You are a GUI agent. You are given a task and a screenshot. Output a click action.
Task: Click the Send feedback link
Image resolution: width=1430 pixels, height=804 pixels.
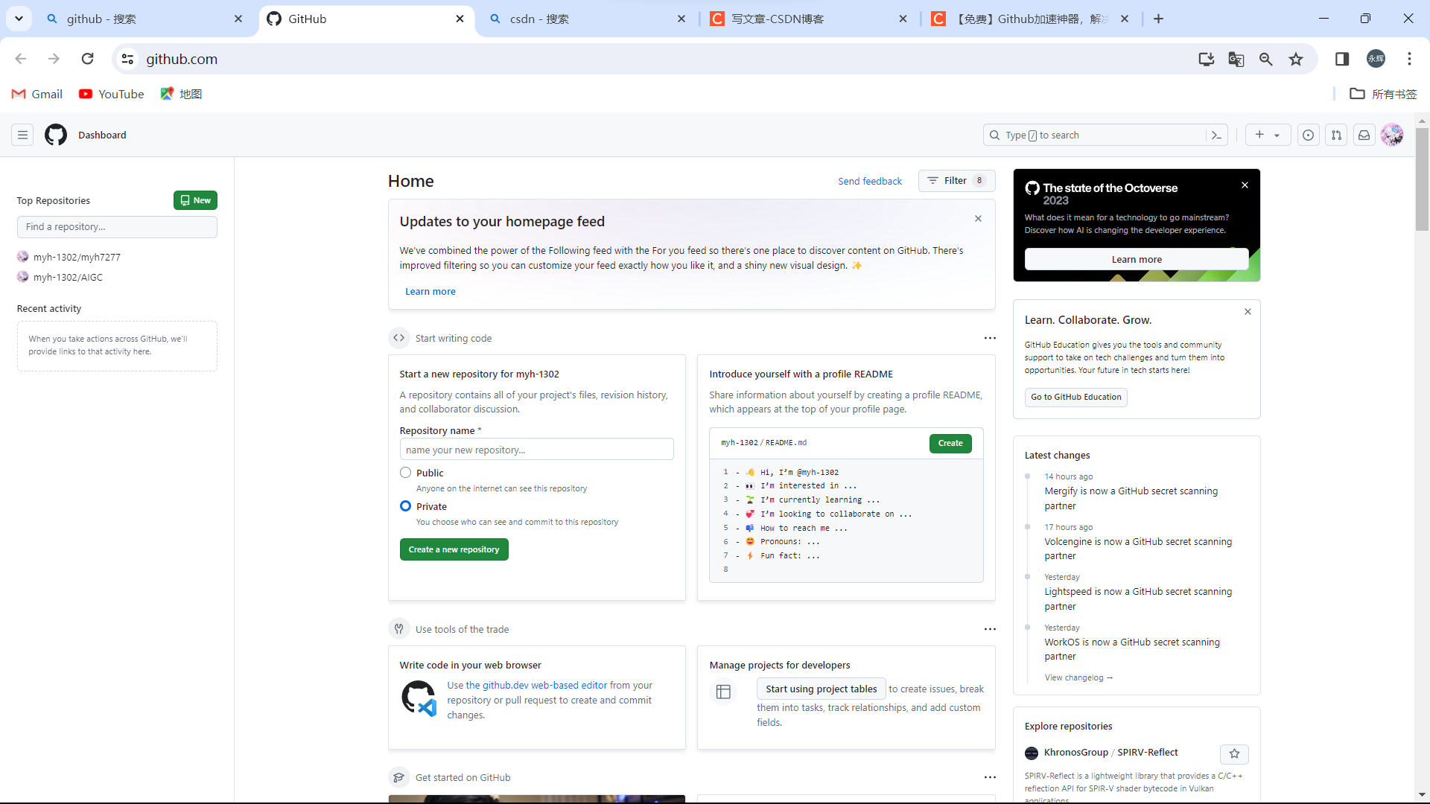(869, 181)
